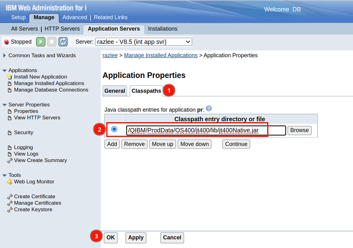353x248 pixels.
Task: Open the HTTP Servers tab
Action: 62,29
